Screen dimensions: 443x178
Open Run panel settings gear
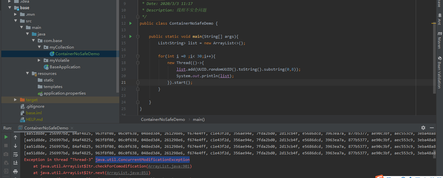(x=423, y=128)
